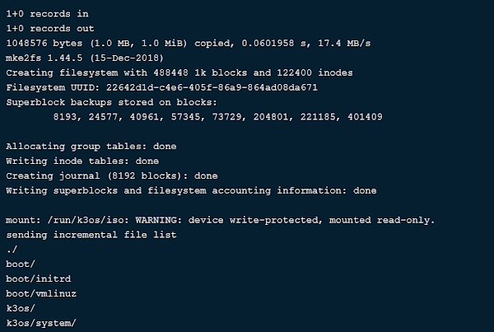Click block number 8193 in backup list

pos(64,117)
